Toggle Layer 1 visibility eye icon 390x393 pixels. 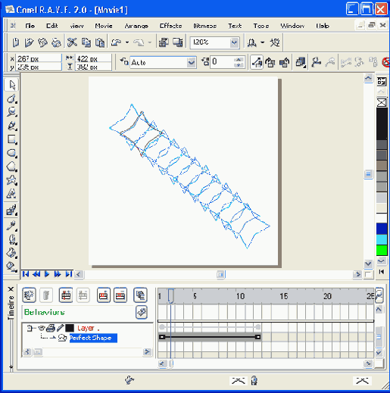pos(42,328)
